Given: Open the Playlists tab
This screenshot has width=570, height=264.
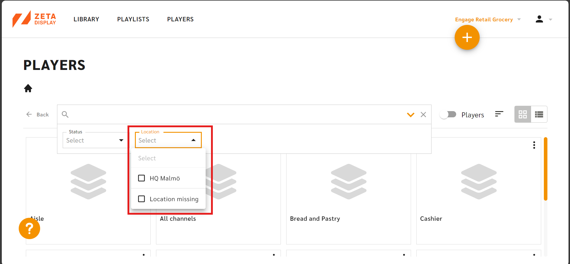Looking at the screenshot, I should pyautogui.click(x=133, y=19).
